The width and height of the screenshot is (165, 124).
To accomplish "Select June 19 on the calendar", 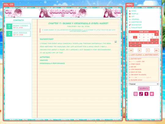I will tap(152, 40).
